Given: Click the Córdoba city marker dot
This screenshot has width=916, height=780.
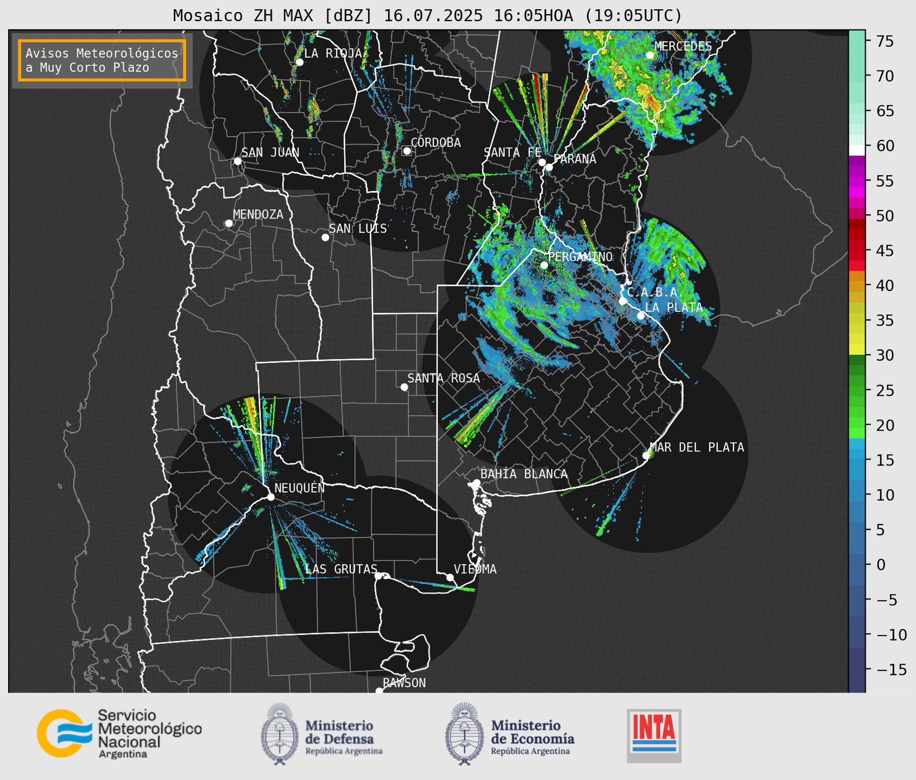Looking at the screenshot, I should point(407,151).
